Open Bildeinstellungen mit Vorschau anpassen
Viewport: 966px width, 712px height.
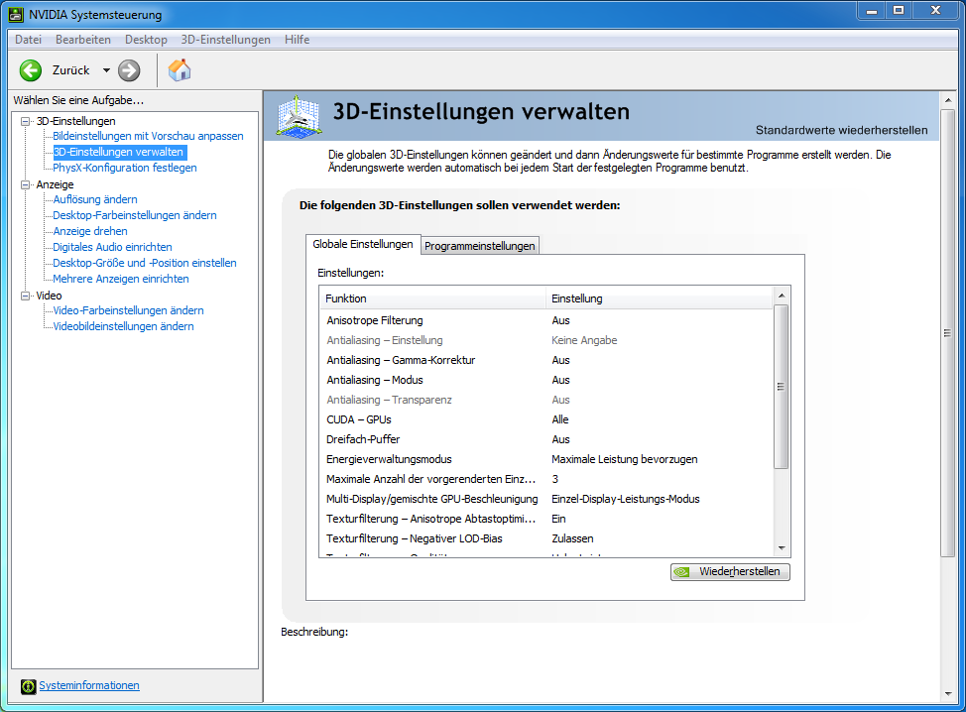(148, 136)
